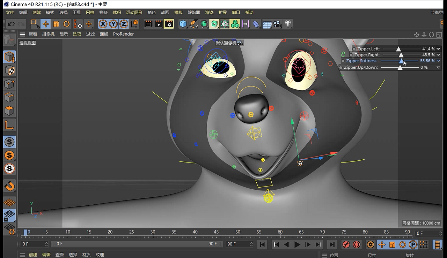The image size is (447, 258).
Task: Toggle the X axis lock
Action: tap(103, 24)
